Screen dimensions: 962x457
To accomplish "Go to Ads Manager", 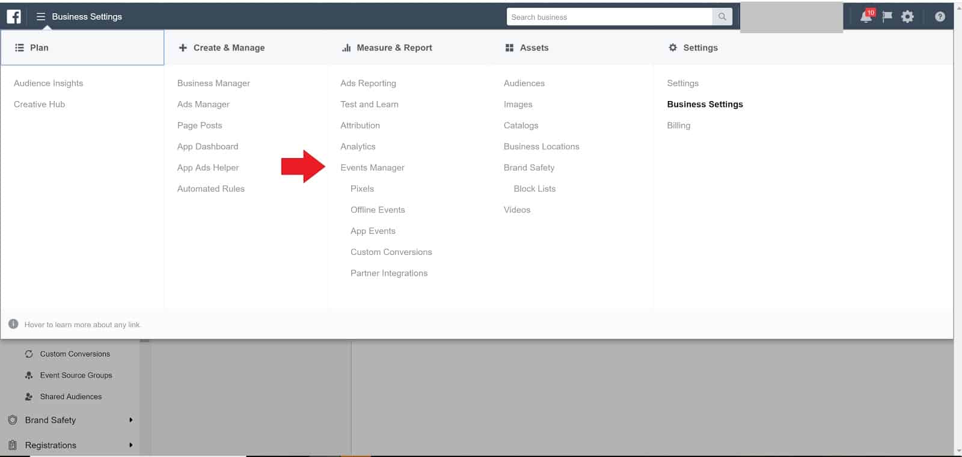I will (203, 104).
